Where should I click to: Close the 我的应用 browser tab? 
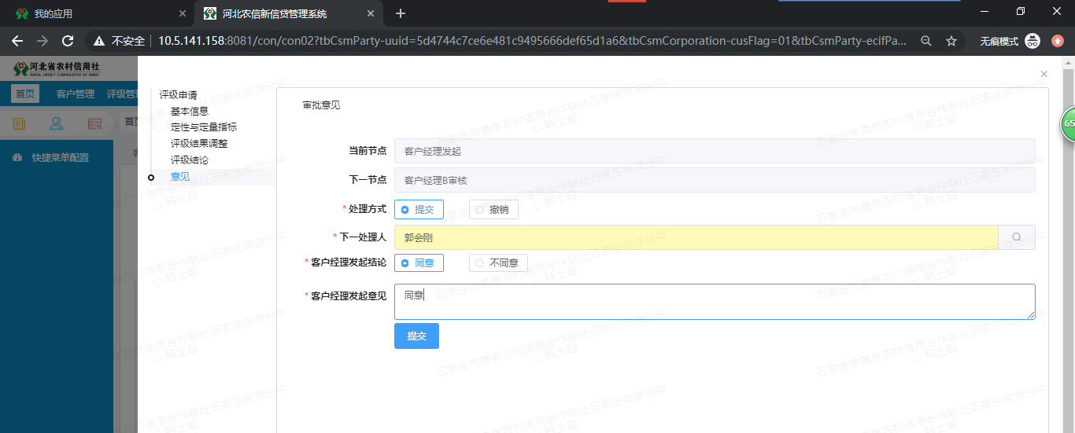pyautogui.click(x=183, y=13)
